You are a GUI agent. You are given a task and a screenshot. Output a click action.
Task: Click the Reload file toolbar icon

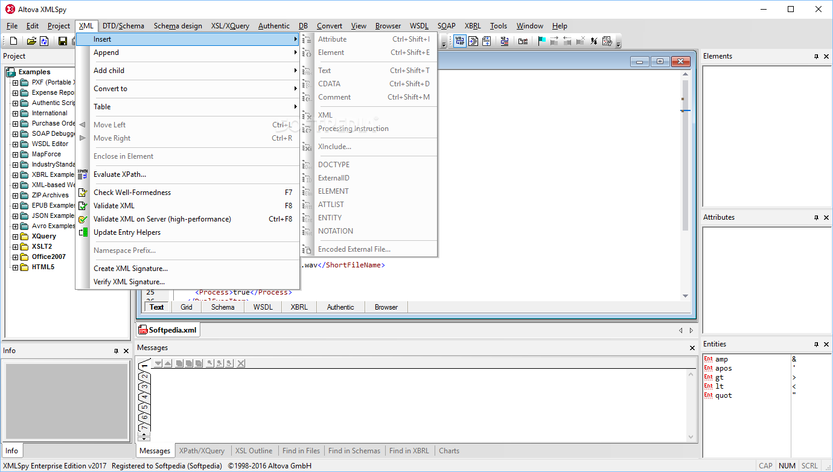click(44, 41)
